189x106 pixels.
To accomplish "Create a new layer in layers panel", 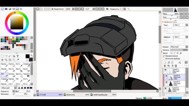I will click(x=165, y=62).
